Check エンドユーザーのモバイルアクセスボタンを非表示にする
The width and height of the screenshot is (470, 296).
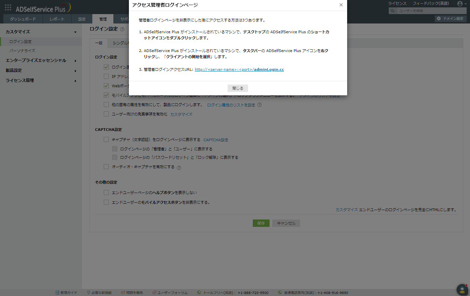pyautogui.click(x=106, y=202)
